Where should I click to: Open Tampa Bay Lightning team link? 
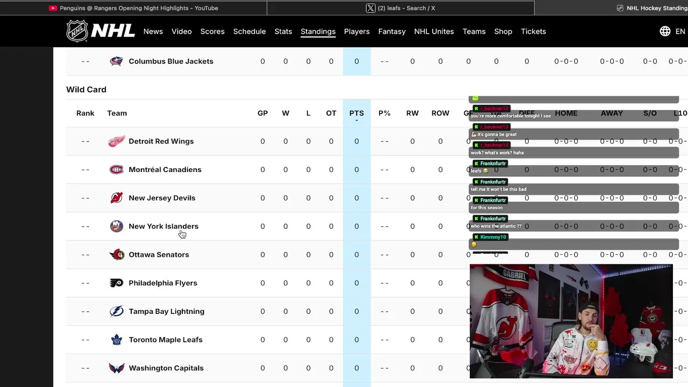pos(167,311)
